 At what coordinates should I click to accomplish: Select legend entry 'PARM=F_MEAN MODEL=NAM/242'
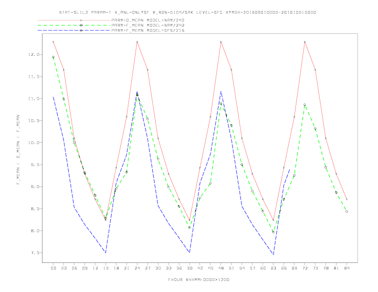[148, 25]
